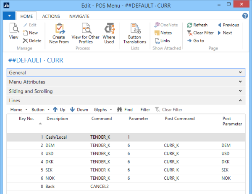
Task: Collapse the Lines section
Action: (240, 101)
